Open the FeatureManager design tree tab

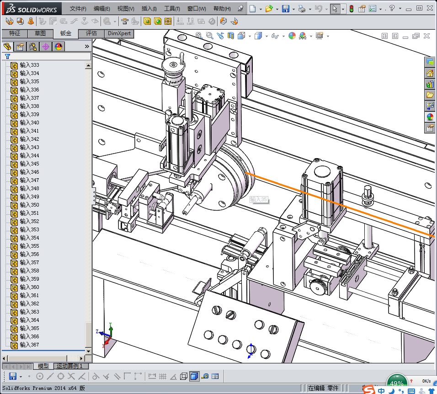[7, 47]
